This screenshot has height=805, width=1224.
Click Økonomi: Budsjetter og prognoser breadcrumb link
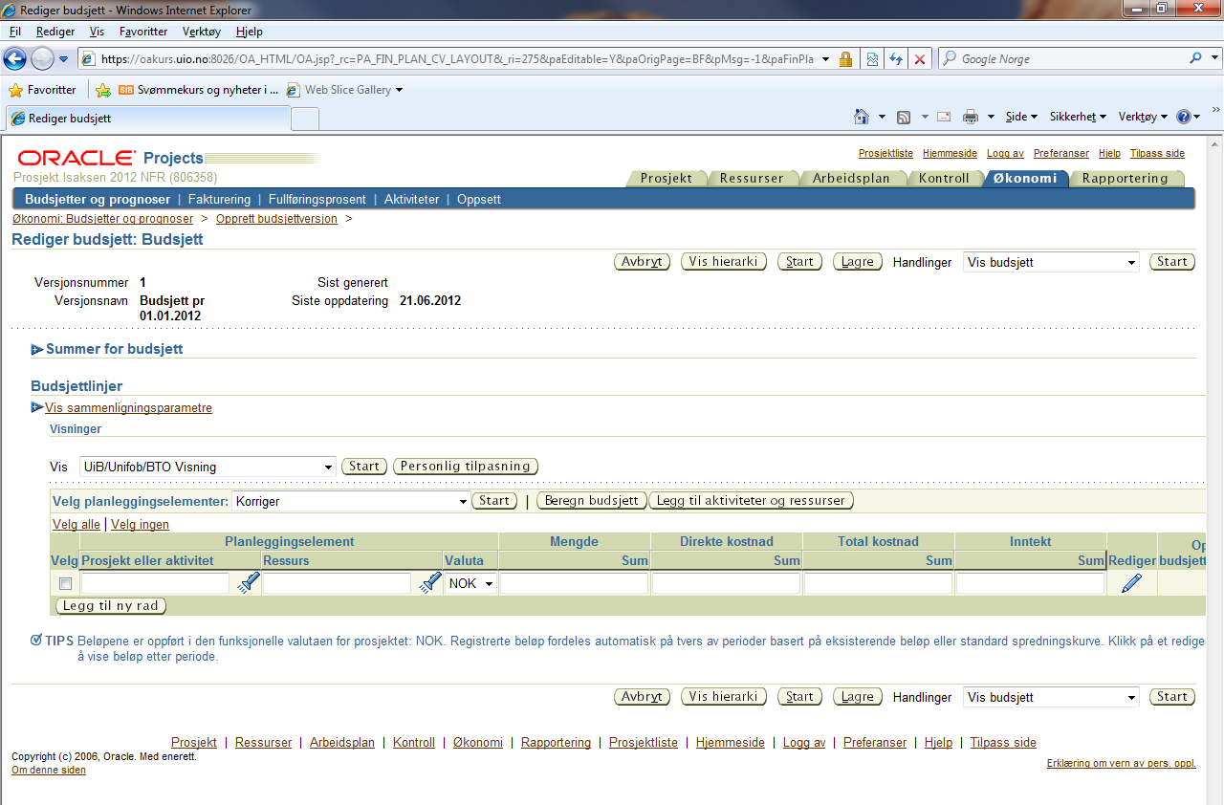(102, 219)
